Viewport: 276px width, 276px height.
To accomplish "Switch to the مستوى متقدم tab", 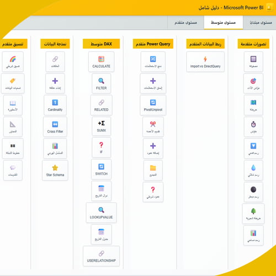I will [x=185, y=23].
